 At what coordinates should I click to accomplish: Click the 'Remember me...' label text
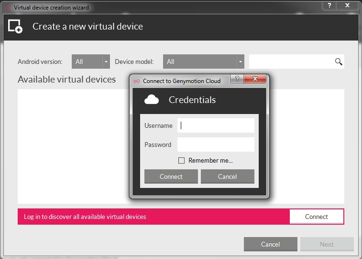[210, 160]
